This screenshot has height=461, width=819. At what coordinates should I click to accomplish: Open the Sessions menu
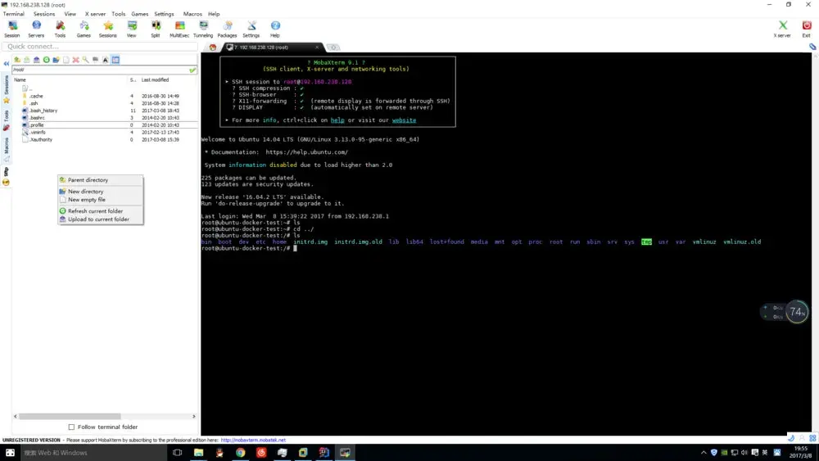coord(44,14)
